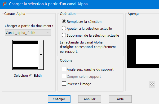Choose Ajouter à la sélection actuelle

pos(64,28)
